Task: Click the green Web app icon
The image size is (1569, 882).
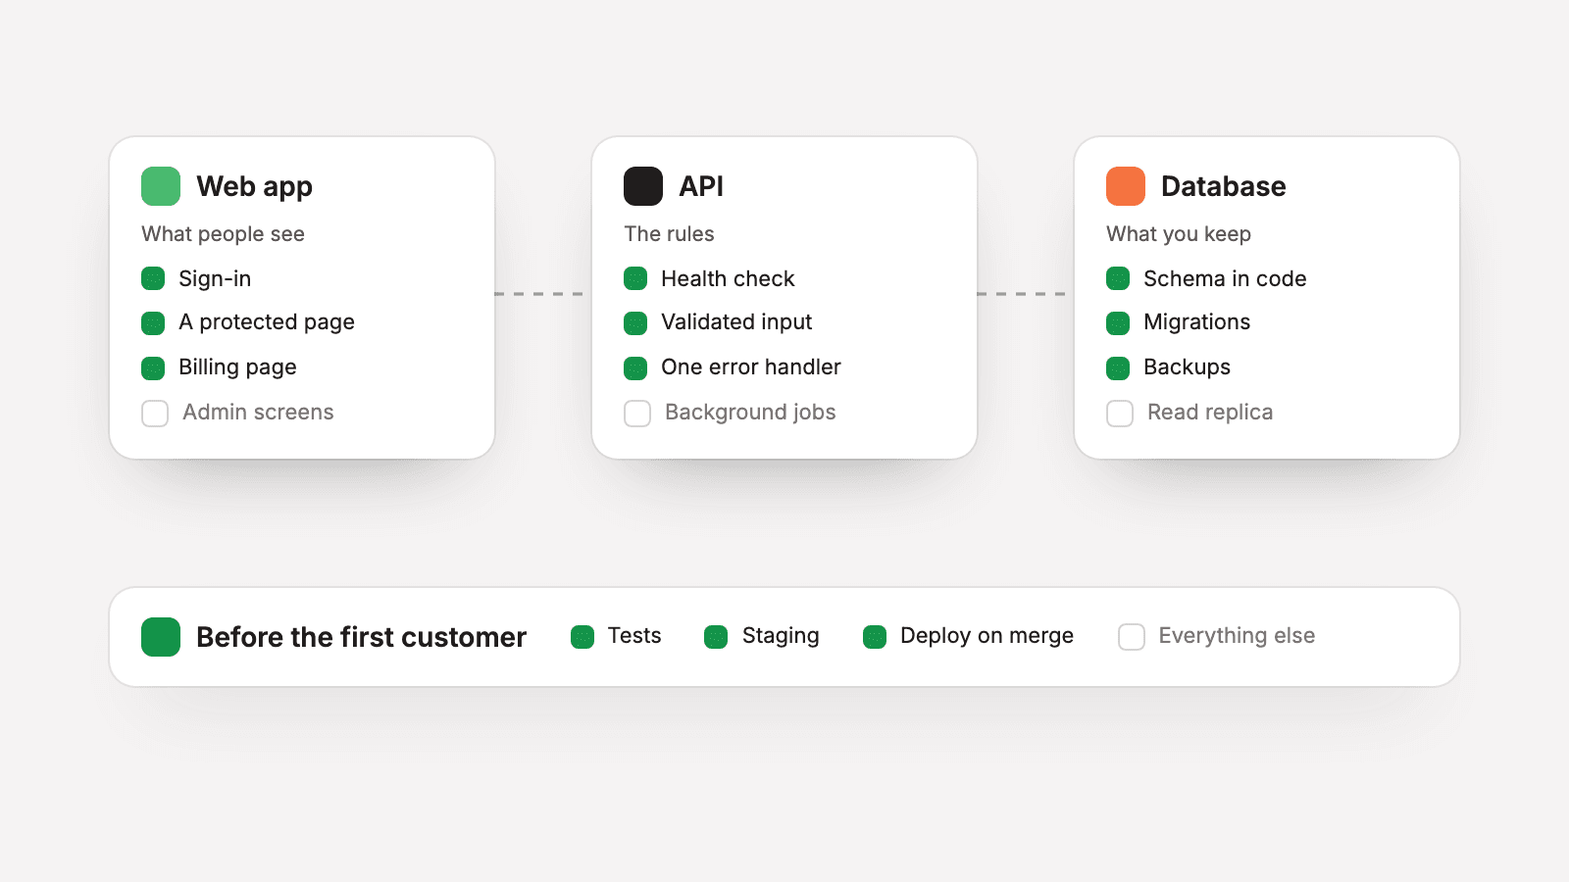Action: 161,186
